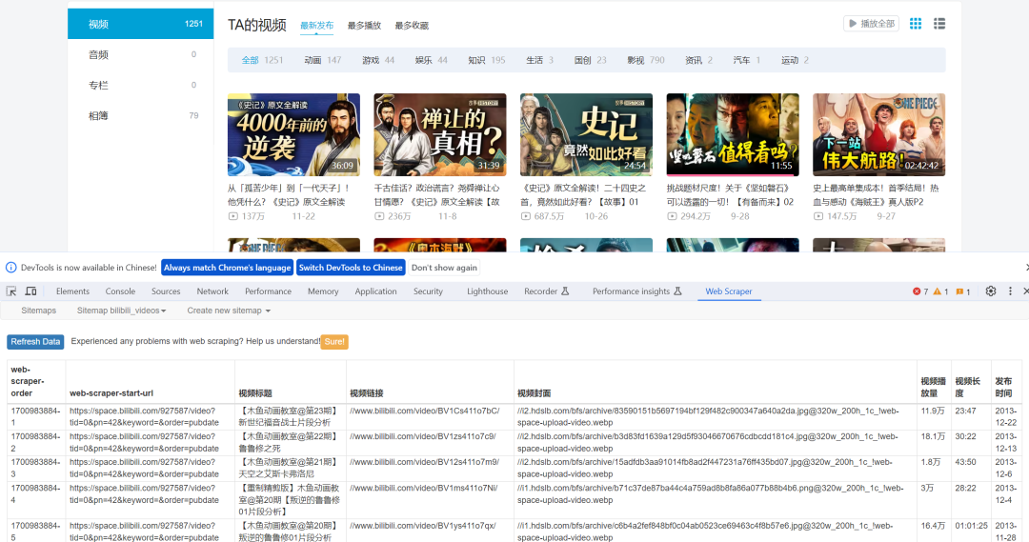1029x542 pixels.
Task: Select the 相簿 sidebar category
Action: pyautogui.click(x=140, y=115)
